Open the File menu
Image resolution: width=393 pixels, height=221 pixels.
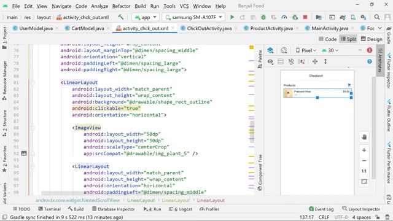16,6
